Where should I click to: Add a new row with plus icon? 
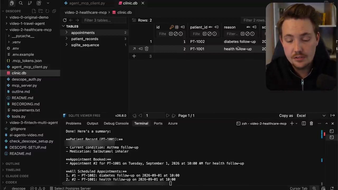[x=134, y=56]
